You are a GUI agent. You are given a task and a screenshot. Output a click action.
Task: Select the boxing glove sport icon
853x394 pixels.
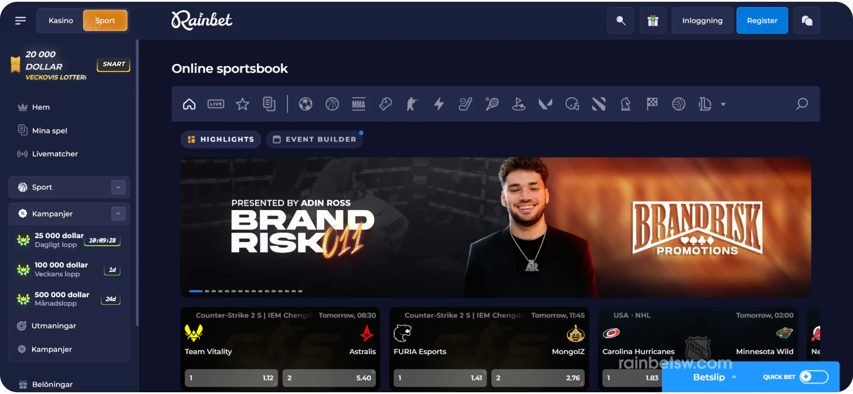pyautogui.click(x=385, y=104)
